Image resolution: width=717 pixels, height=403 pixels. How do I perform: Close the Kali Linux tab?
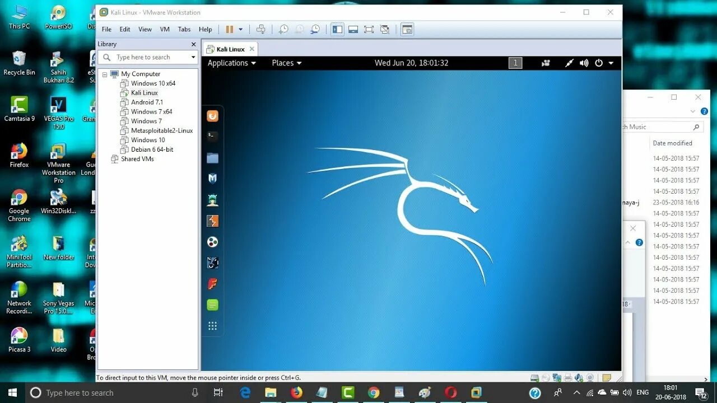[252, 49]
